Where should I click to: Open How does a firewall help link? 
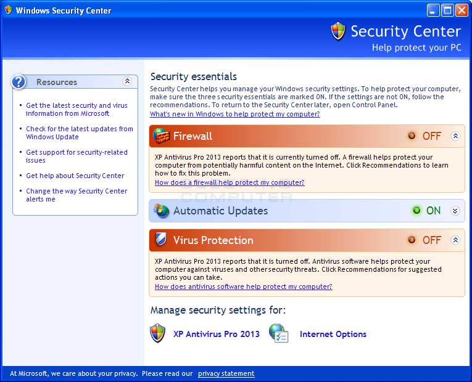coord(230,182)
